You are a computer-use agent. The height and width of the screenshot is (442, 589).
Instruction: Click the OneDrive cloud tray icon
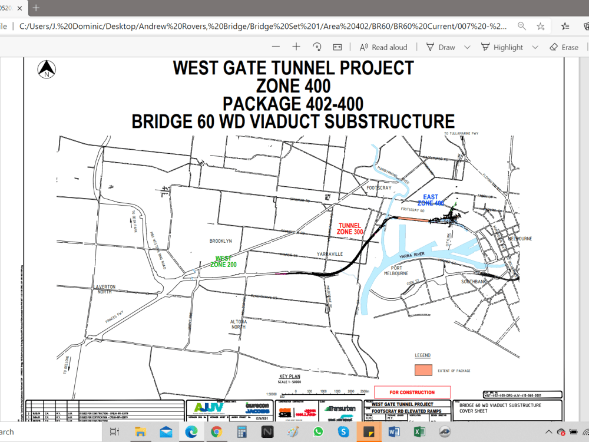(561, 432)
